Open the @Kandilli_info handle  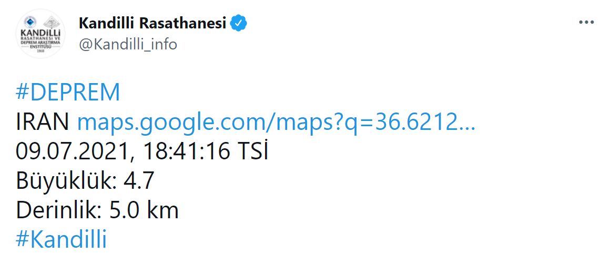pyautogui.click(x=128, y=45)
